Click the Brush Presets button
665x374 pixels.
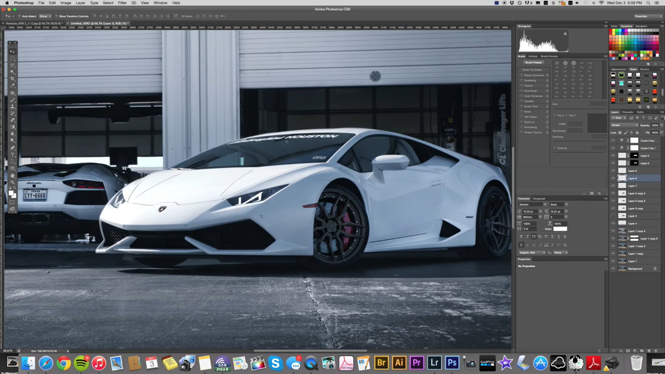click(533, 63)
